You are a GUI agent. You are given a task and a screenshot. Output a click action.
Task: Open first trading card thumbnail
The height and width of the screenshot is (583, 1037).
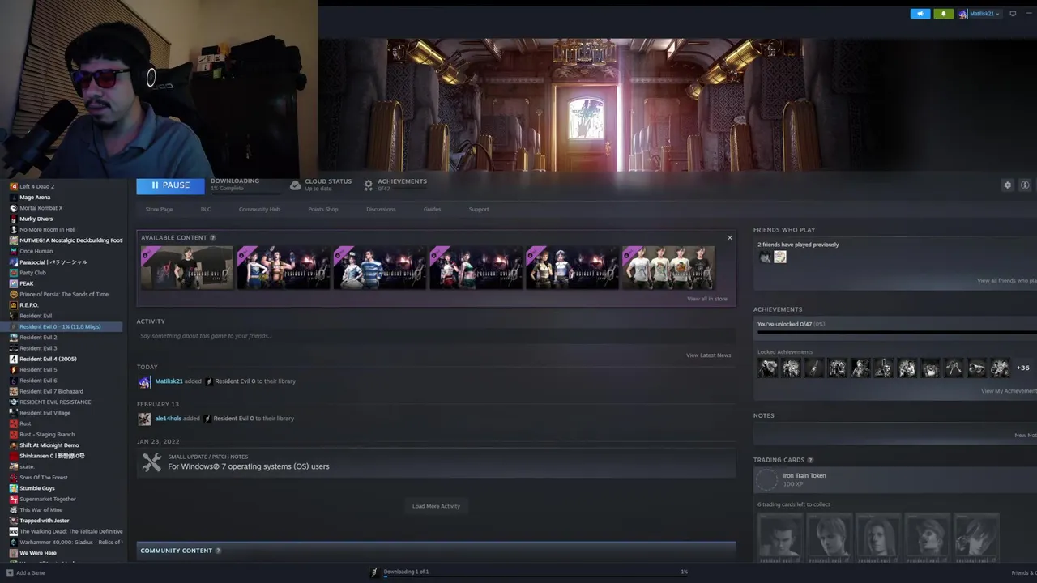(x=780, y=538)
